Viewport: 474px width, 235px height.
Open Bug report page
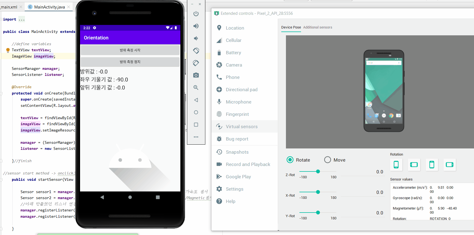tap(245, 139)
